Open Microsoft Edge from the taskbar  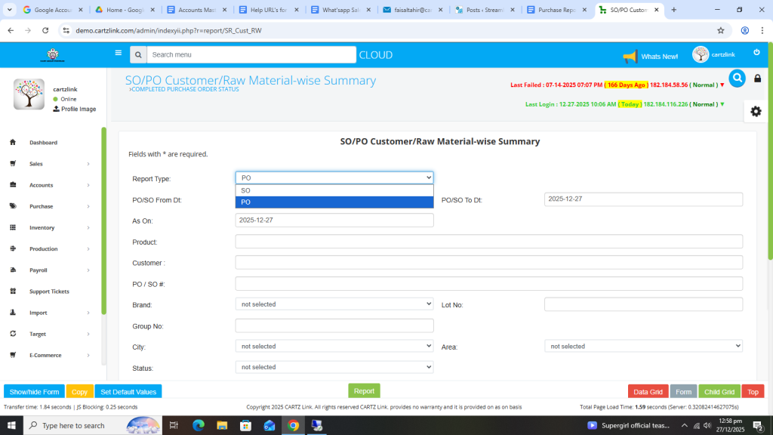(199, 425)
